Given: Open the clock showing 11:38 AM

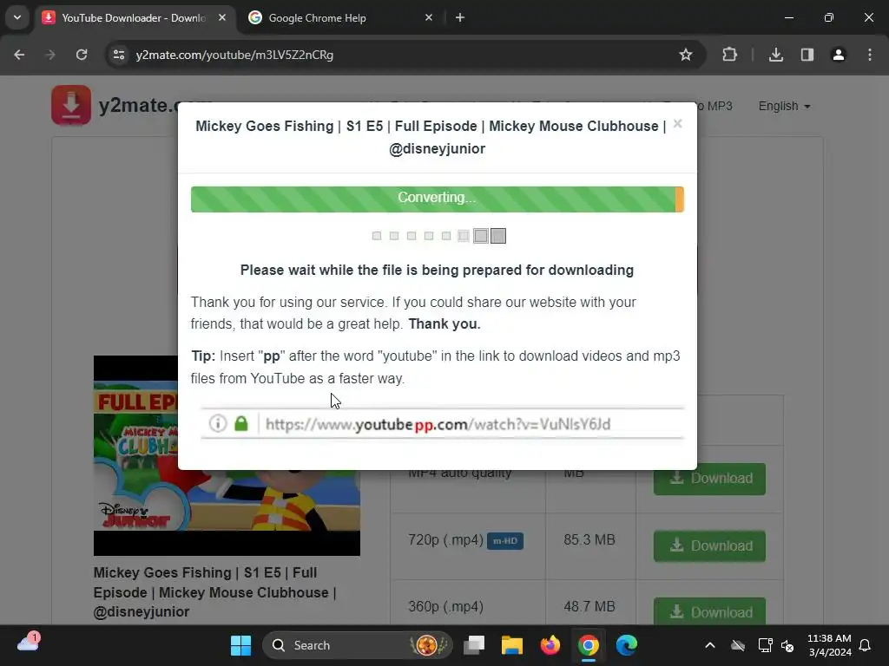Looking at the screenshot, I should (829, 645).
